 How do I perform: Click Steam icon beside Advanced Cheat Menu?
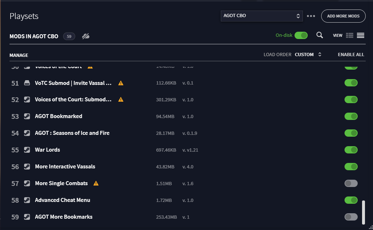[27, 200]
